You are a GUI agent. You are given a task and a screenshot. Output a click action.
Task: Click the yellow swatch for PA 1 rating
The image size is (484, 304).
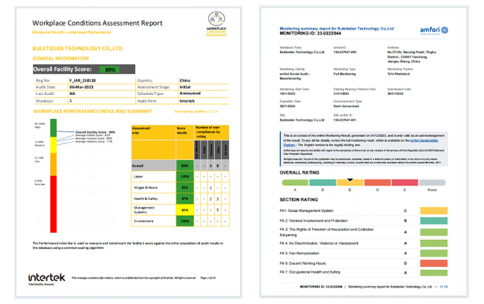(x=434, y=210)
